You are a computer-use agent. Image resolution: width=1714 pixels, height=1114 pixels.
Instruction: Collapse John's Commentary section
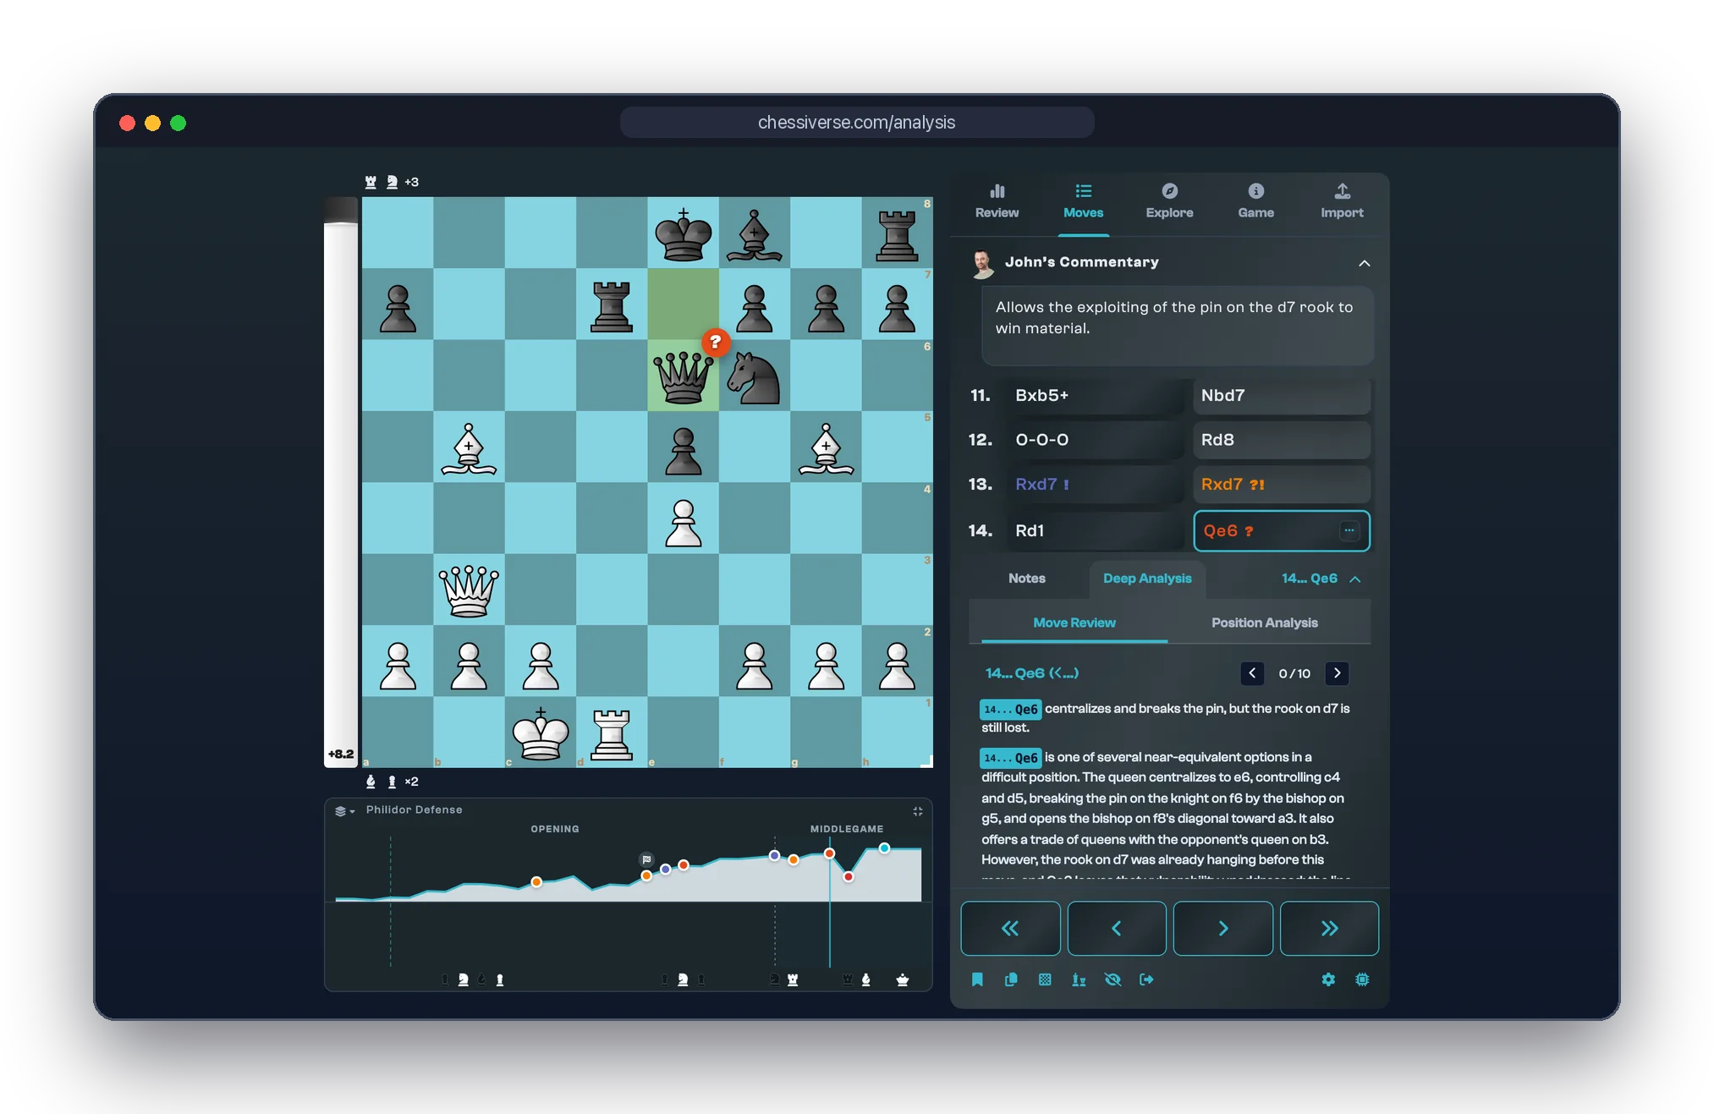(x=1364, y=263)
